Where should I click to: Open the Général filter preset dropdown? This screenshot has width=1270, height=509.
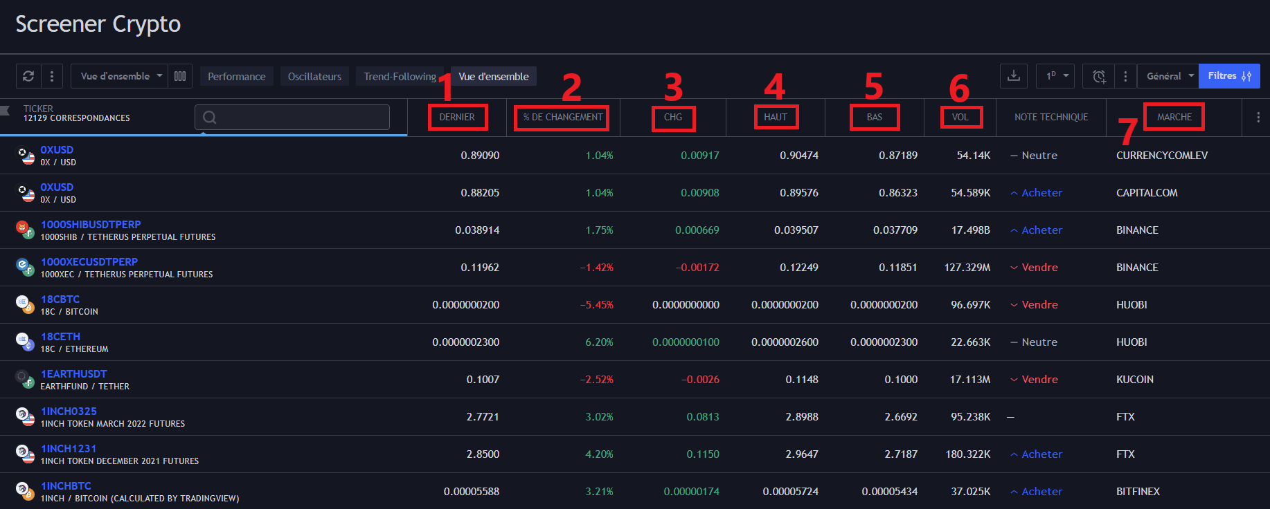(x=1169, y=76)
